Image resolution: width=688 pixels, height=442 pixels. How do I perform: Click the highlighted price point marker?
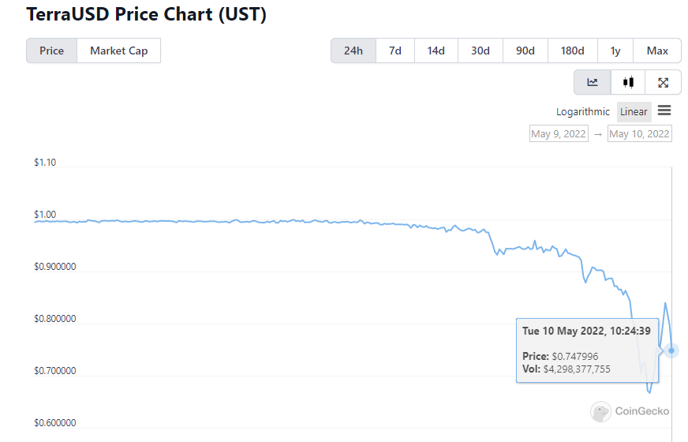click(x=671, y=350)
